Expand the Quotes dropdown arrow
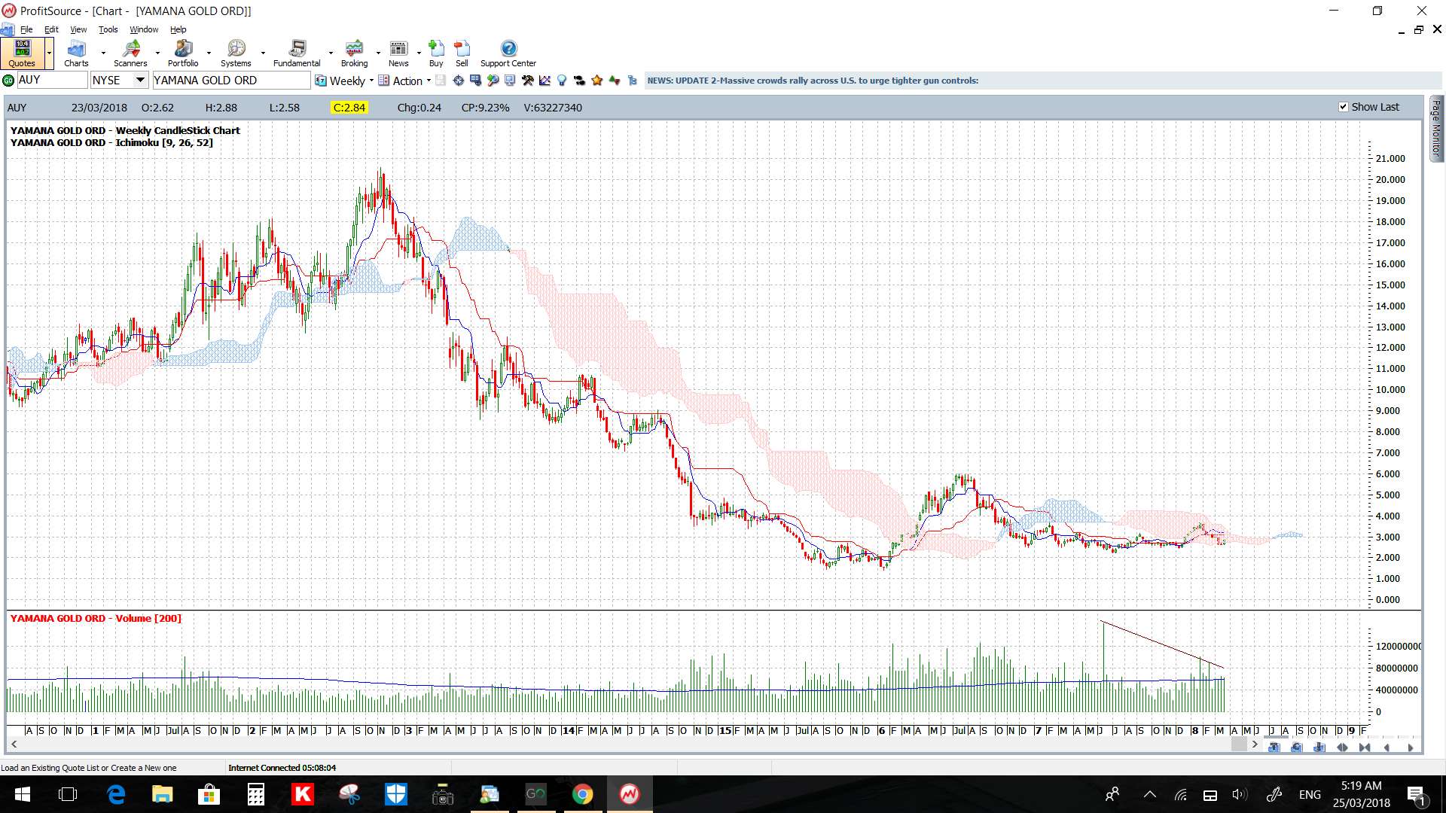Image resolution: width=1446 pixels, height=813 pixels. (x=49, y=53)
